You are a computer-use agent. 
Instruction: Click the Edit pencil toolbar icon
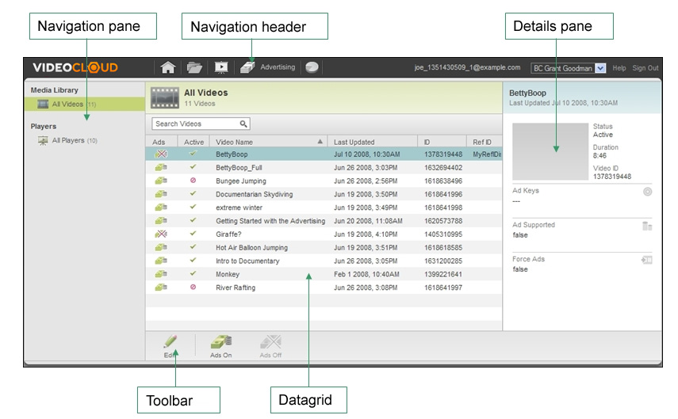click(x=170, y=341)
